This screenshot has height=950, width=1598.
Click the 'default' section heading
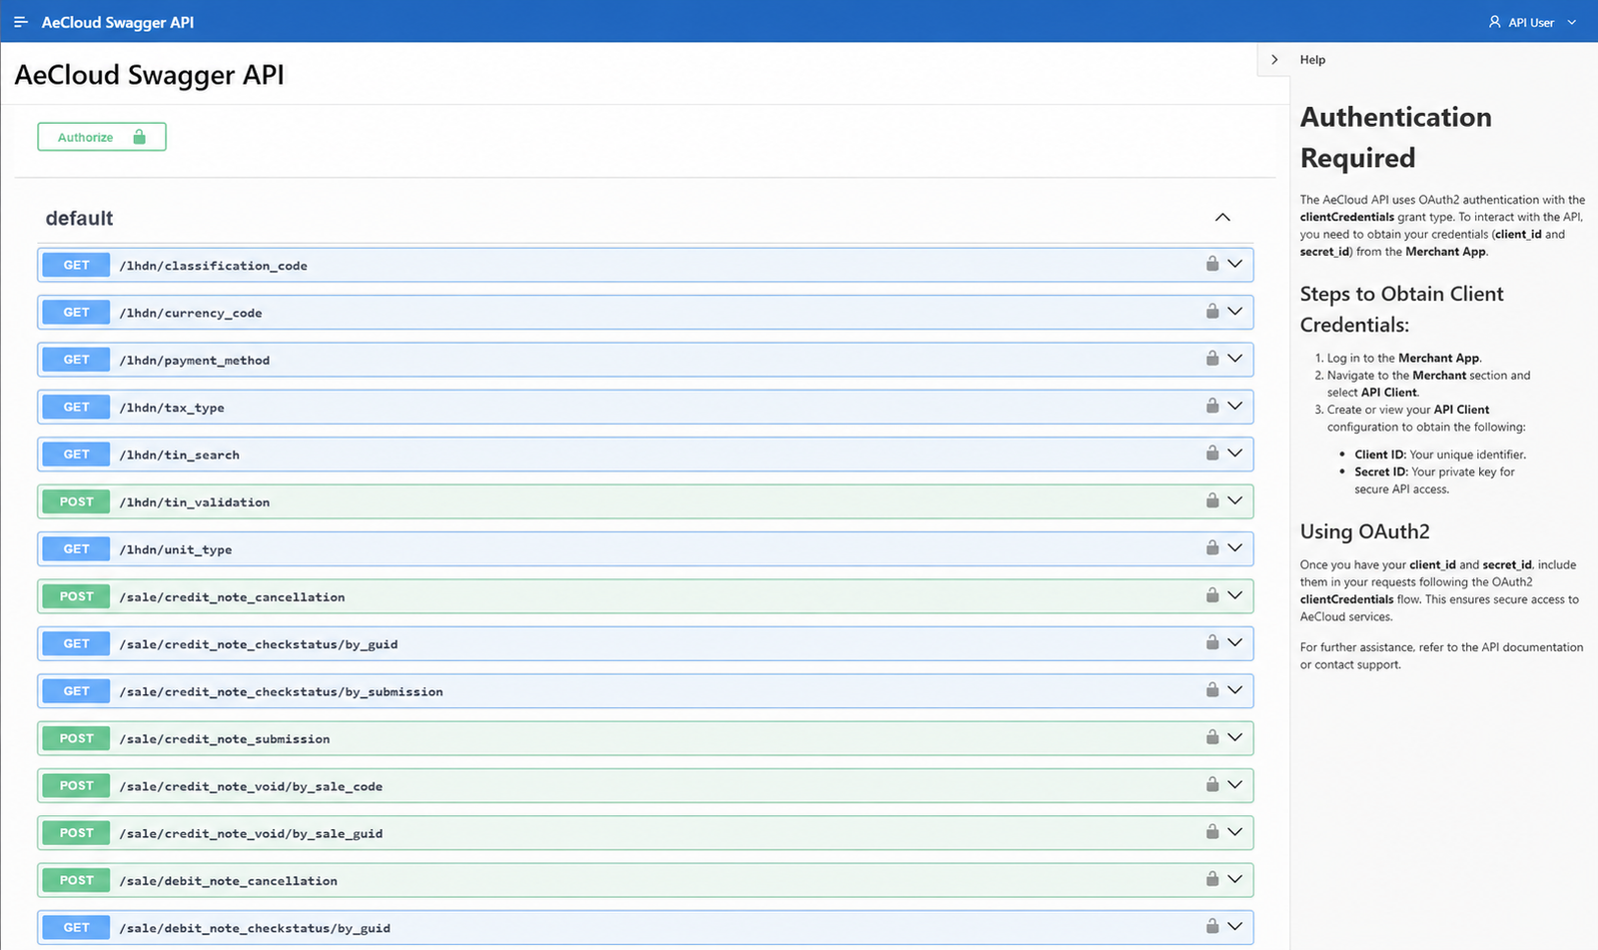coord(79,218)
